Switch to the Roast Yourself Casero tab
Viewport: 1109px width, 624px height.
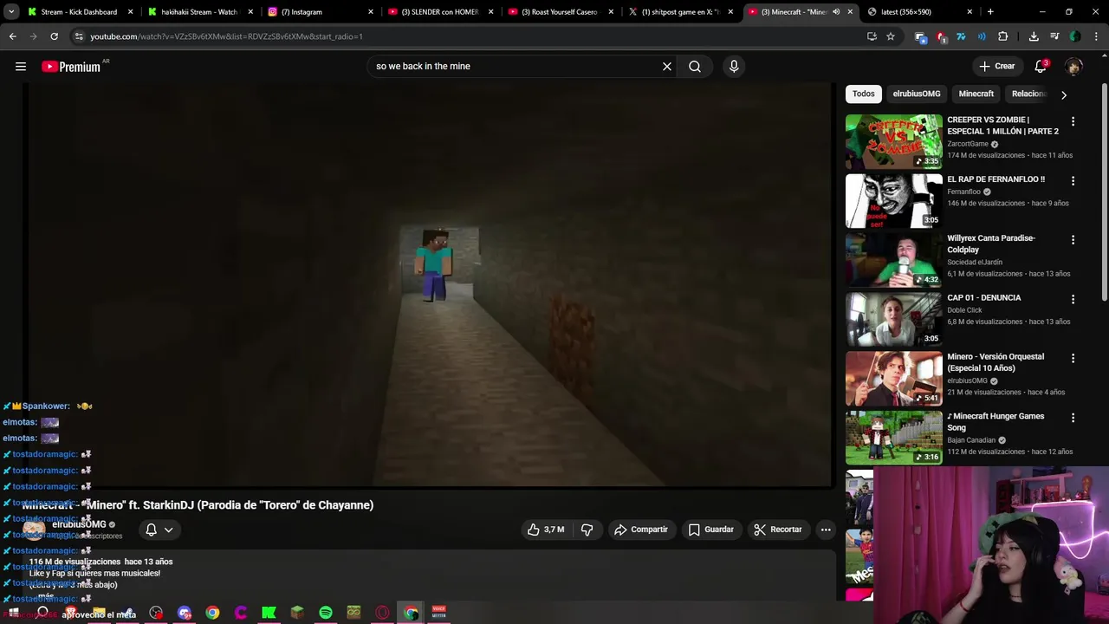pos(561,12)
